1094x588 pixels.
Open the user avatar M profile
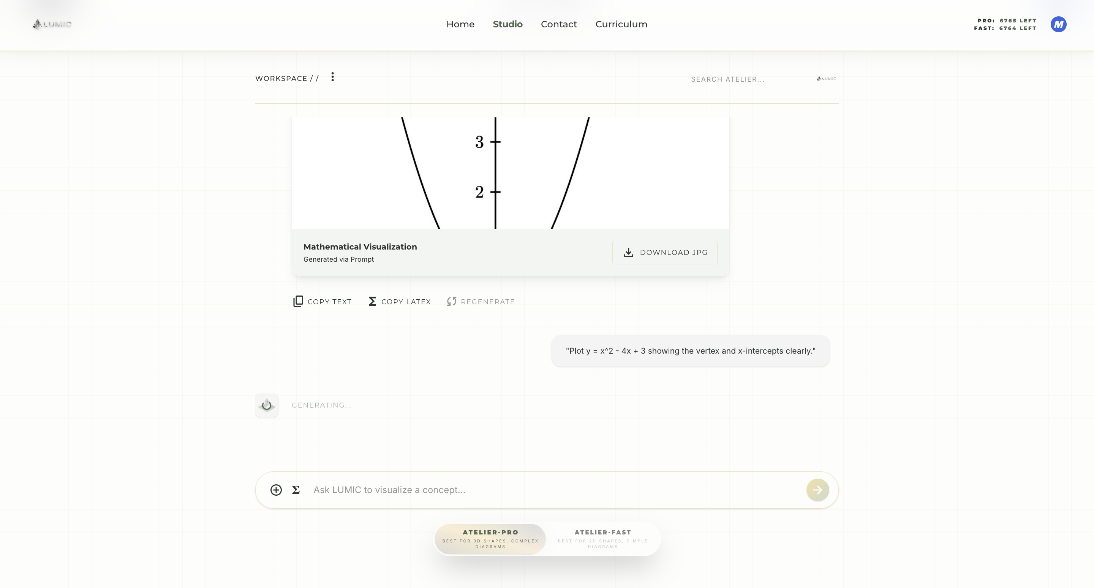pyautogui.click(x=1058, y=24)
